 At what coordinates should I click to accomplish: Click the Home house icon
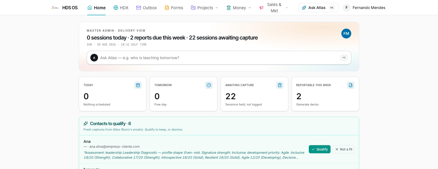click(x=90, y=8)
